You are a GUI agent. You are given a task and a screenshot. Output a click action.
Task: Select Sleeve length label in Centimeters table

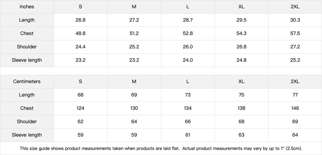pos(27,135)
